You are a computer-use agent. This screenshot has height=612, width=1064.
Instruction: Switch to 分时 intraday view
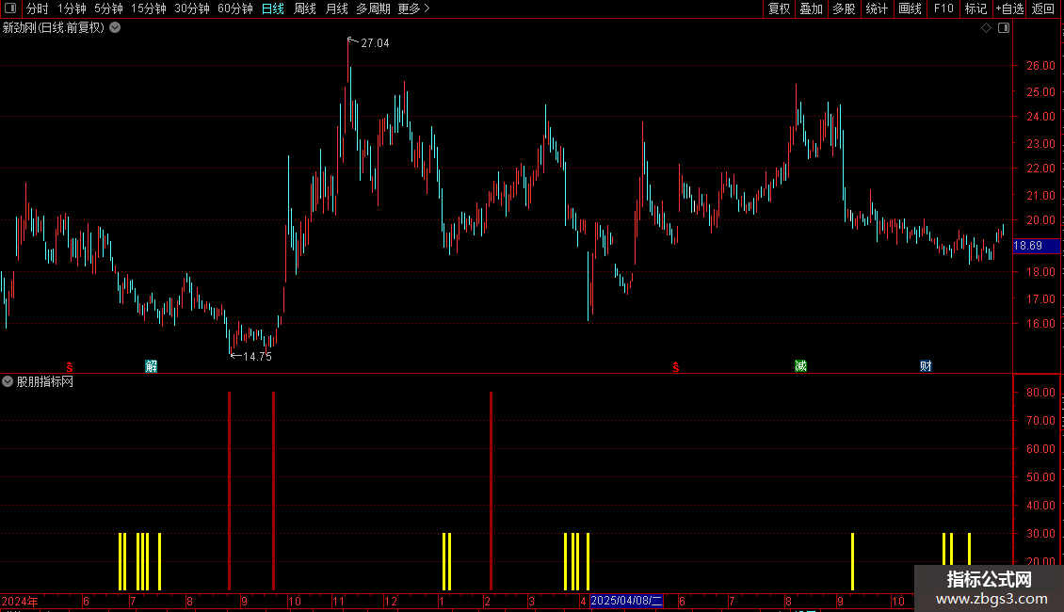coord(38,8)
